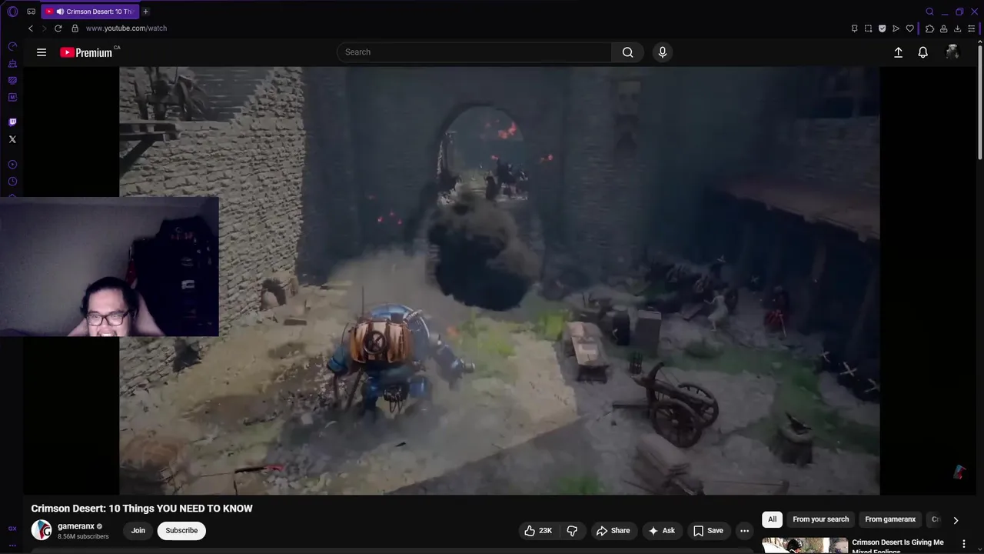Open browser downloads icon
Viewport: 984px width, 554px height.
coord(957,28)
